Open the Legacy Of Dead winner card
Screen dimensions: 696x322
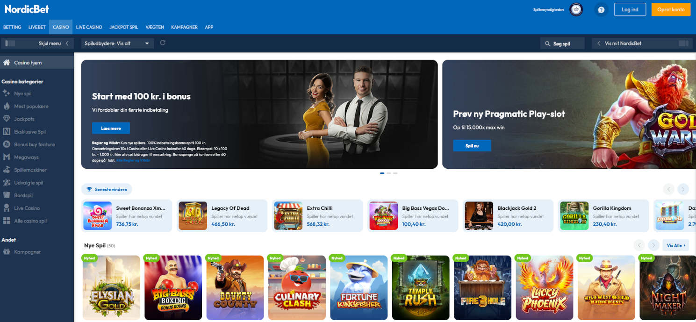222,216
